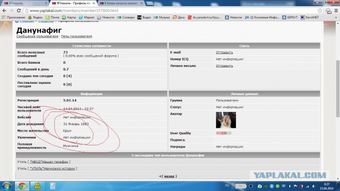This screenshot has height=191, width=340.
Task: Open the "УТИЛЬ"Немножко истории topic link
Action: pyautogui.click(x=52, y=169)
